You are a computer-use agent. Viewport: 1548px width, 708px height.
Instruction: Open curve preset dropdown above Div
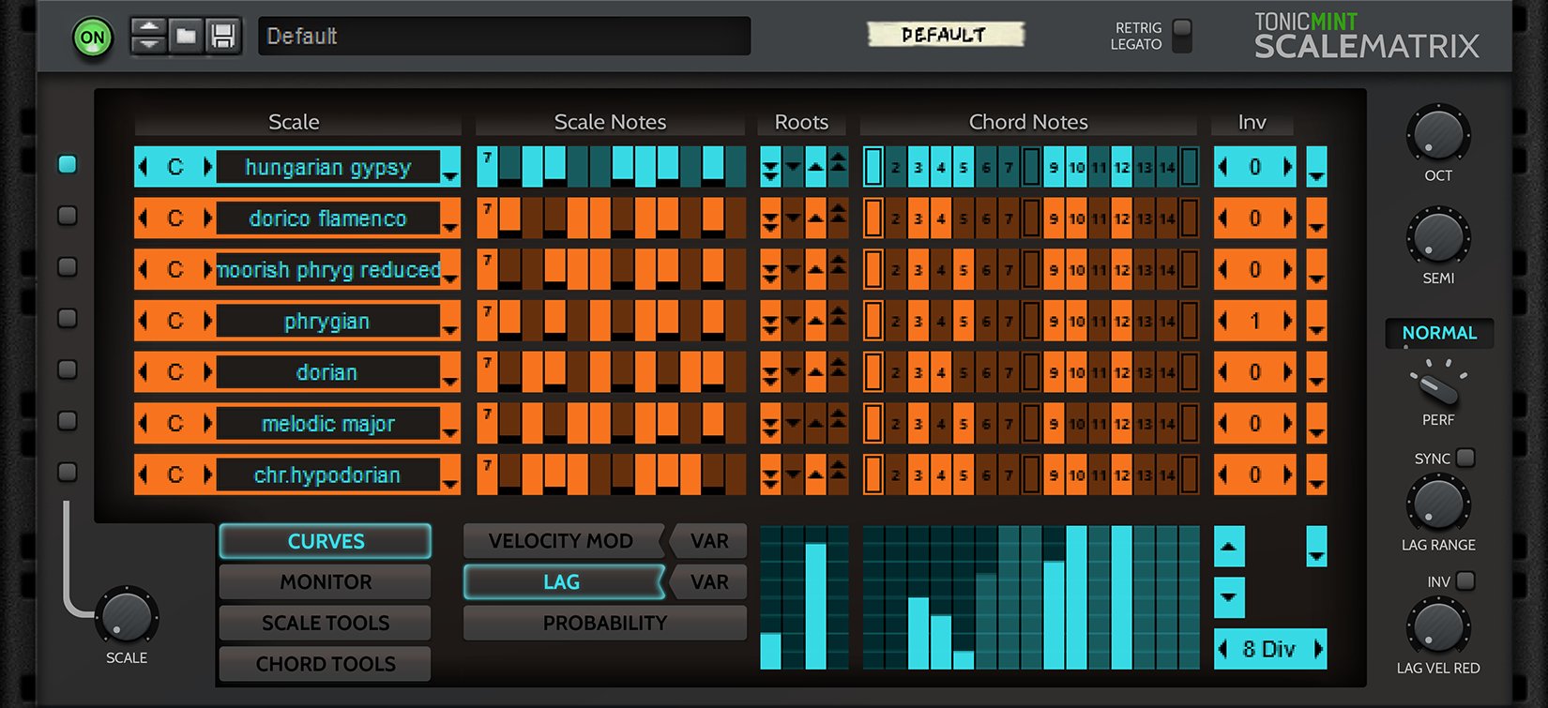pyautogui.click(x=1316, y=546)
